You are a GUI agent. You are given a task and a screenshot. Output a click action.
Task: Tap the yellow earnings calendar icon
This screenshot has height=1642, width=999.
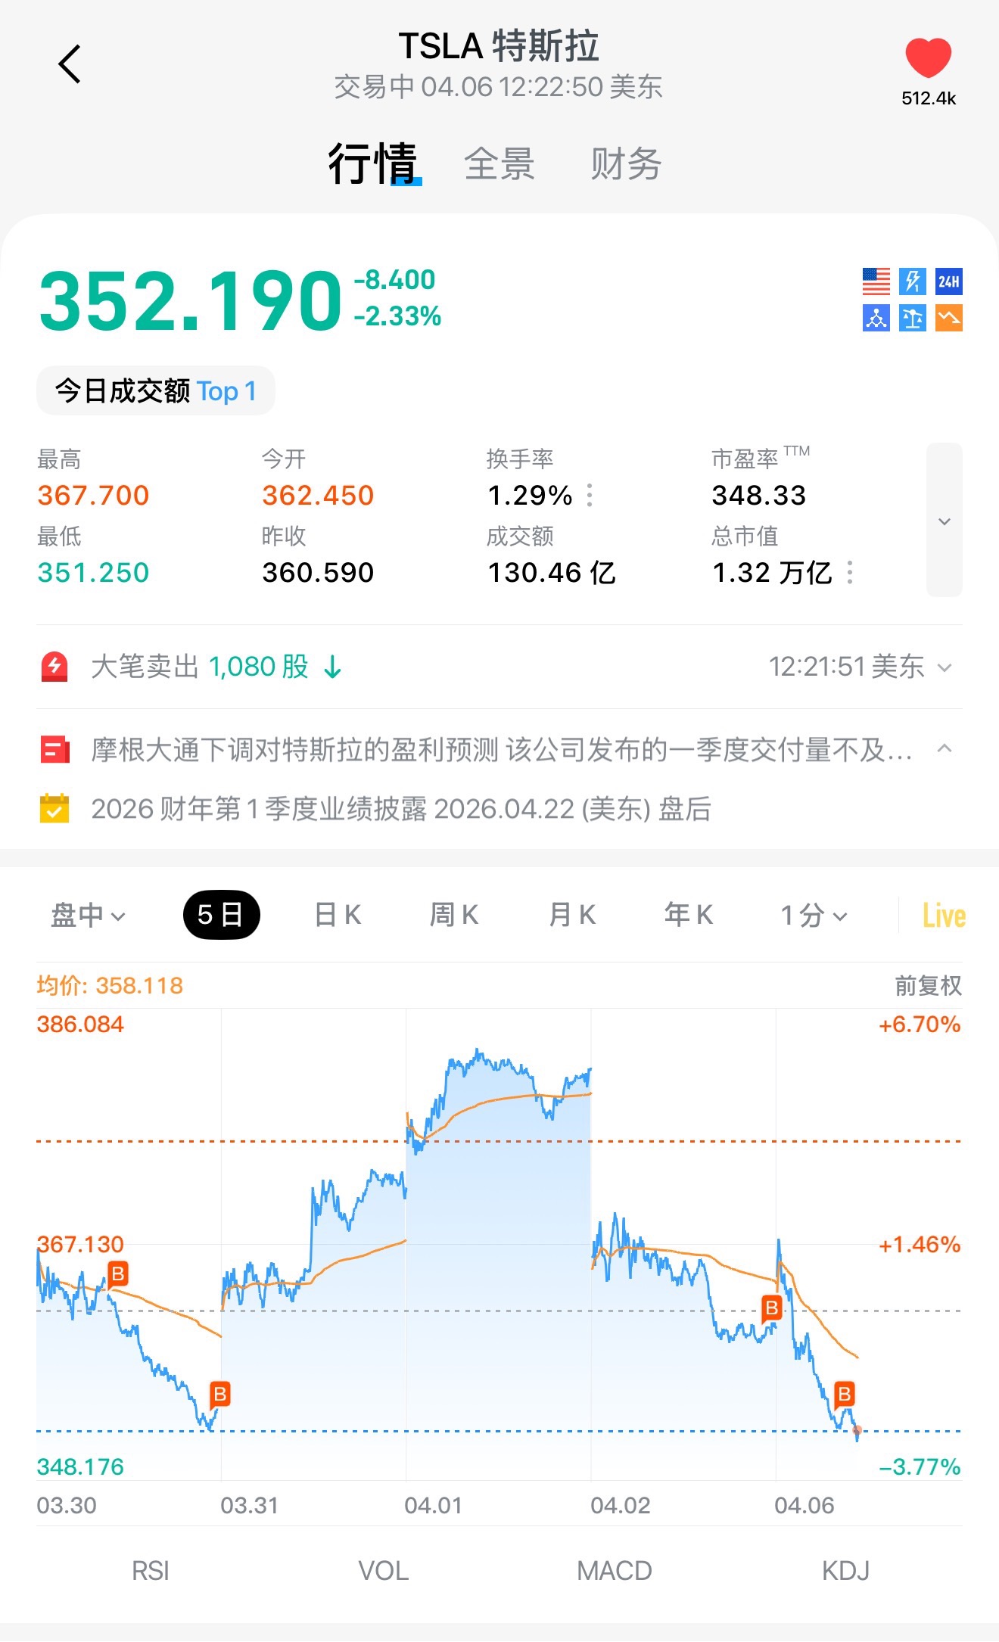[54, 809]
